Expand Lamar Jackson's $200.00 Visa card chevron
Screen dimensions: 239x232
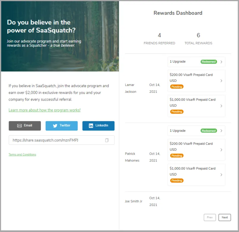pos(221,81)
